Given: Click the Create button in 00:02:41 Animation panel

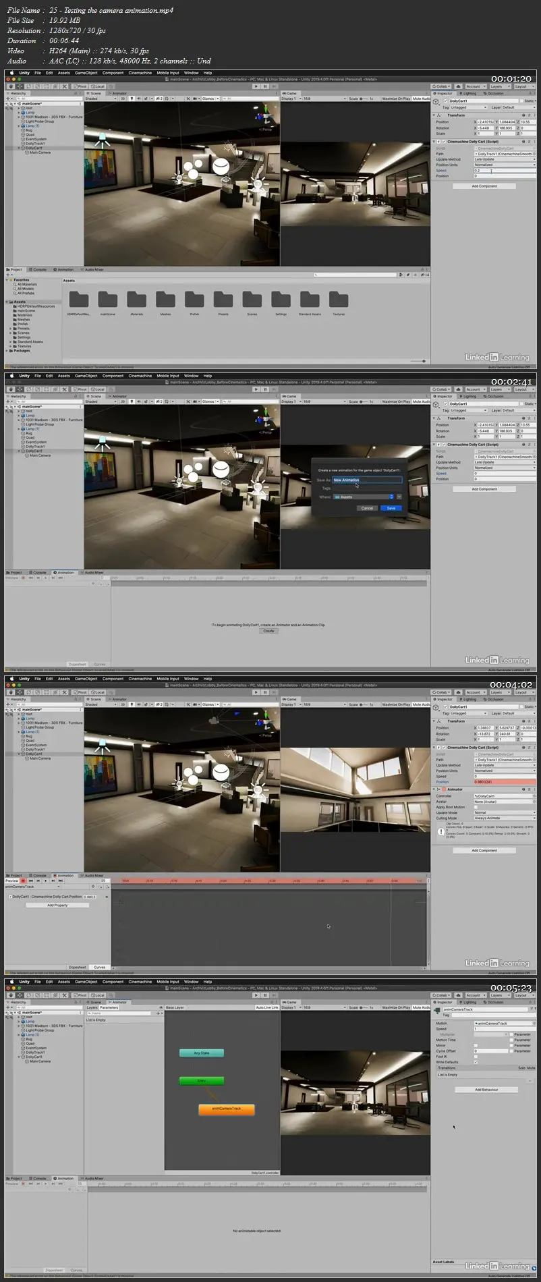Looking at the screenshot, I should tap(268, 631).
